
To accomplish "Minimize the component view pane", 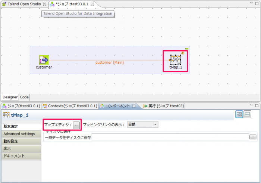I will 252,105.
